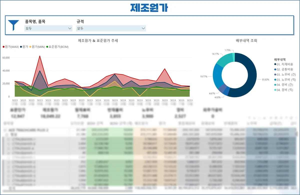Click the 제조원가 & 표준원가 추세 chart title
The image size is (300, 195).
click(98, 40)
